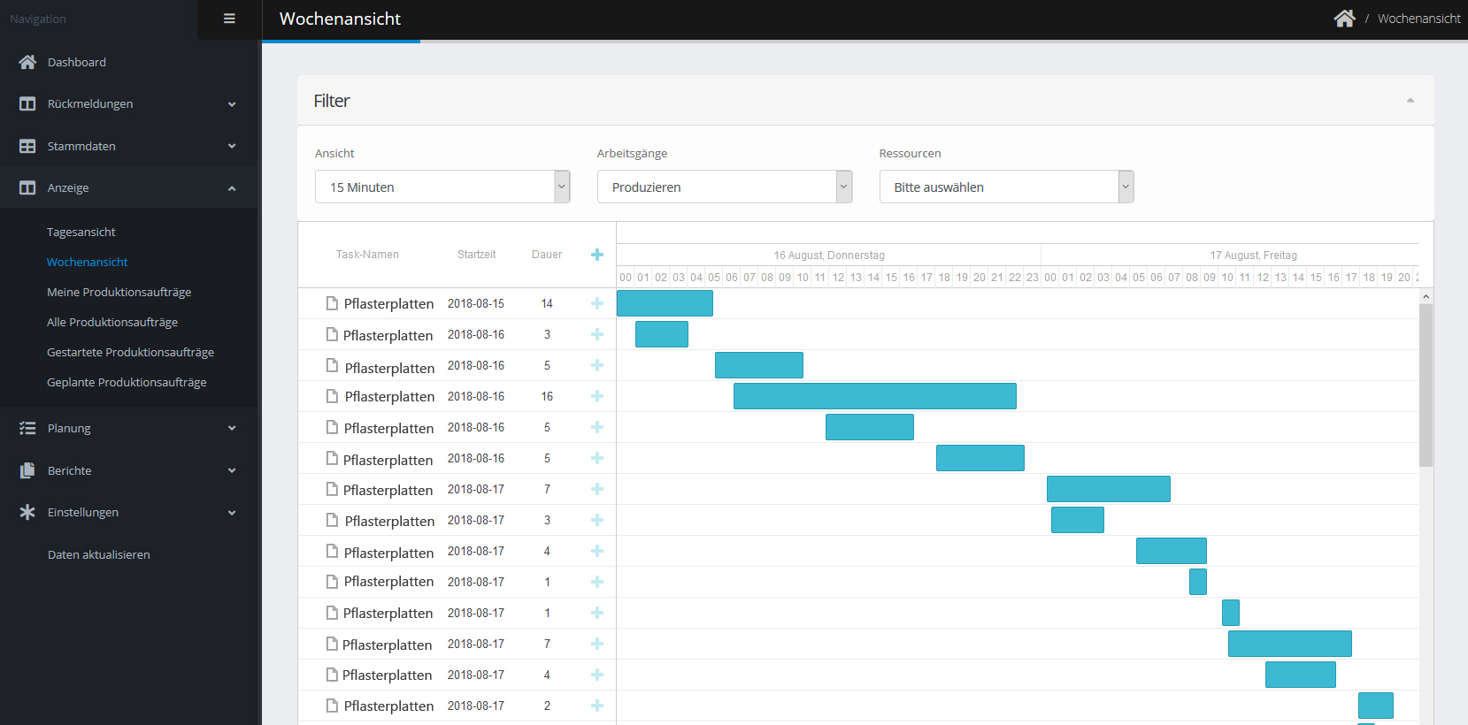
Task: Click the file icon of the first Pflasterplatten row
Action: pos(332,303)
